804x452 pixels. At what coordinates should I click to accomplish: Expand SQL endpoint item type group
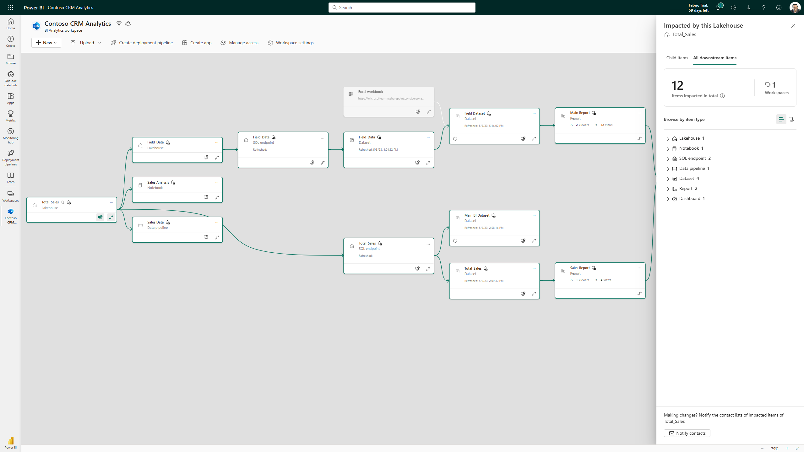pos(668,159)
